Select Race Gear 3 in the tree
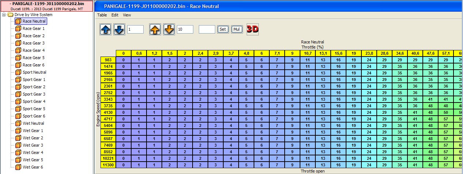This screenshot has width=463, height=174. [x=34, y=43]
